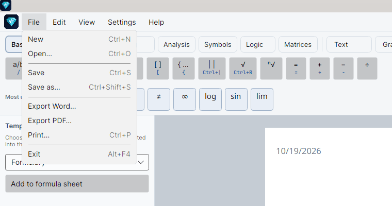The width and height of the screenshot is (392, 206).
Task: Choose New from File menu
Action: (79, 39)
